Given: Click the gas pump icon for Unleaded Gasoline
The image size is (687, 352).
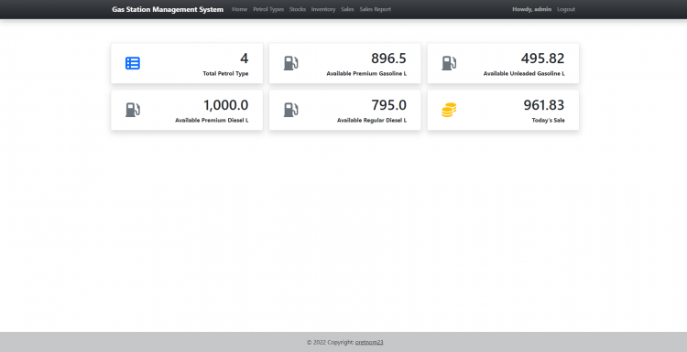Looking at the screenshot, I should (449, 63).
